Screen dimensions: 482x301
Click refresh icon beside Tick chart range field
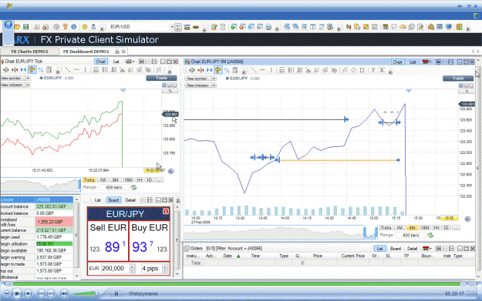pyautogui.click(x=133, y=187)
